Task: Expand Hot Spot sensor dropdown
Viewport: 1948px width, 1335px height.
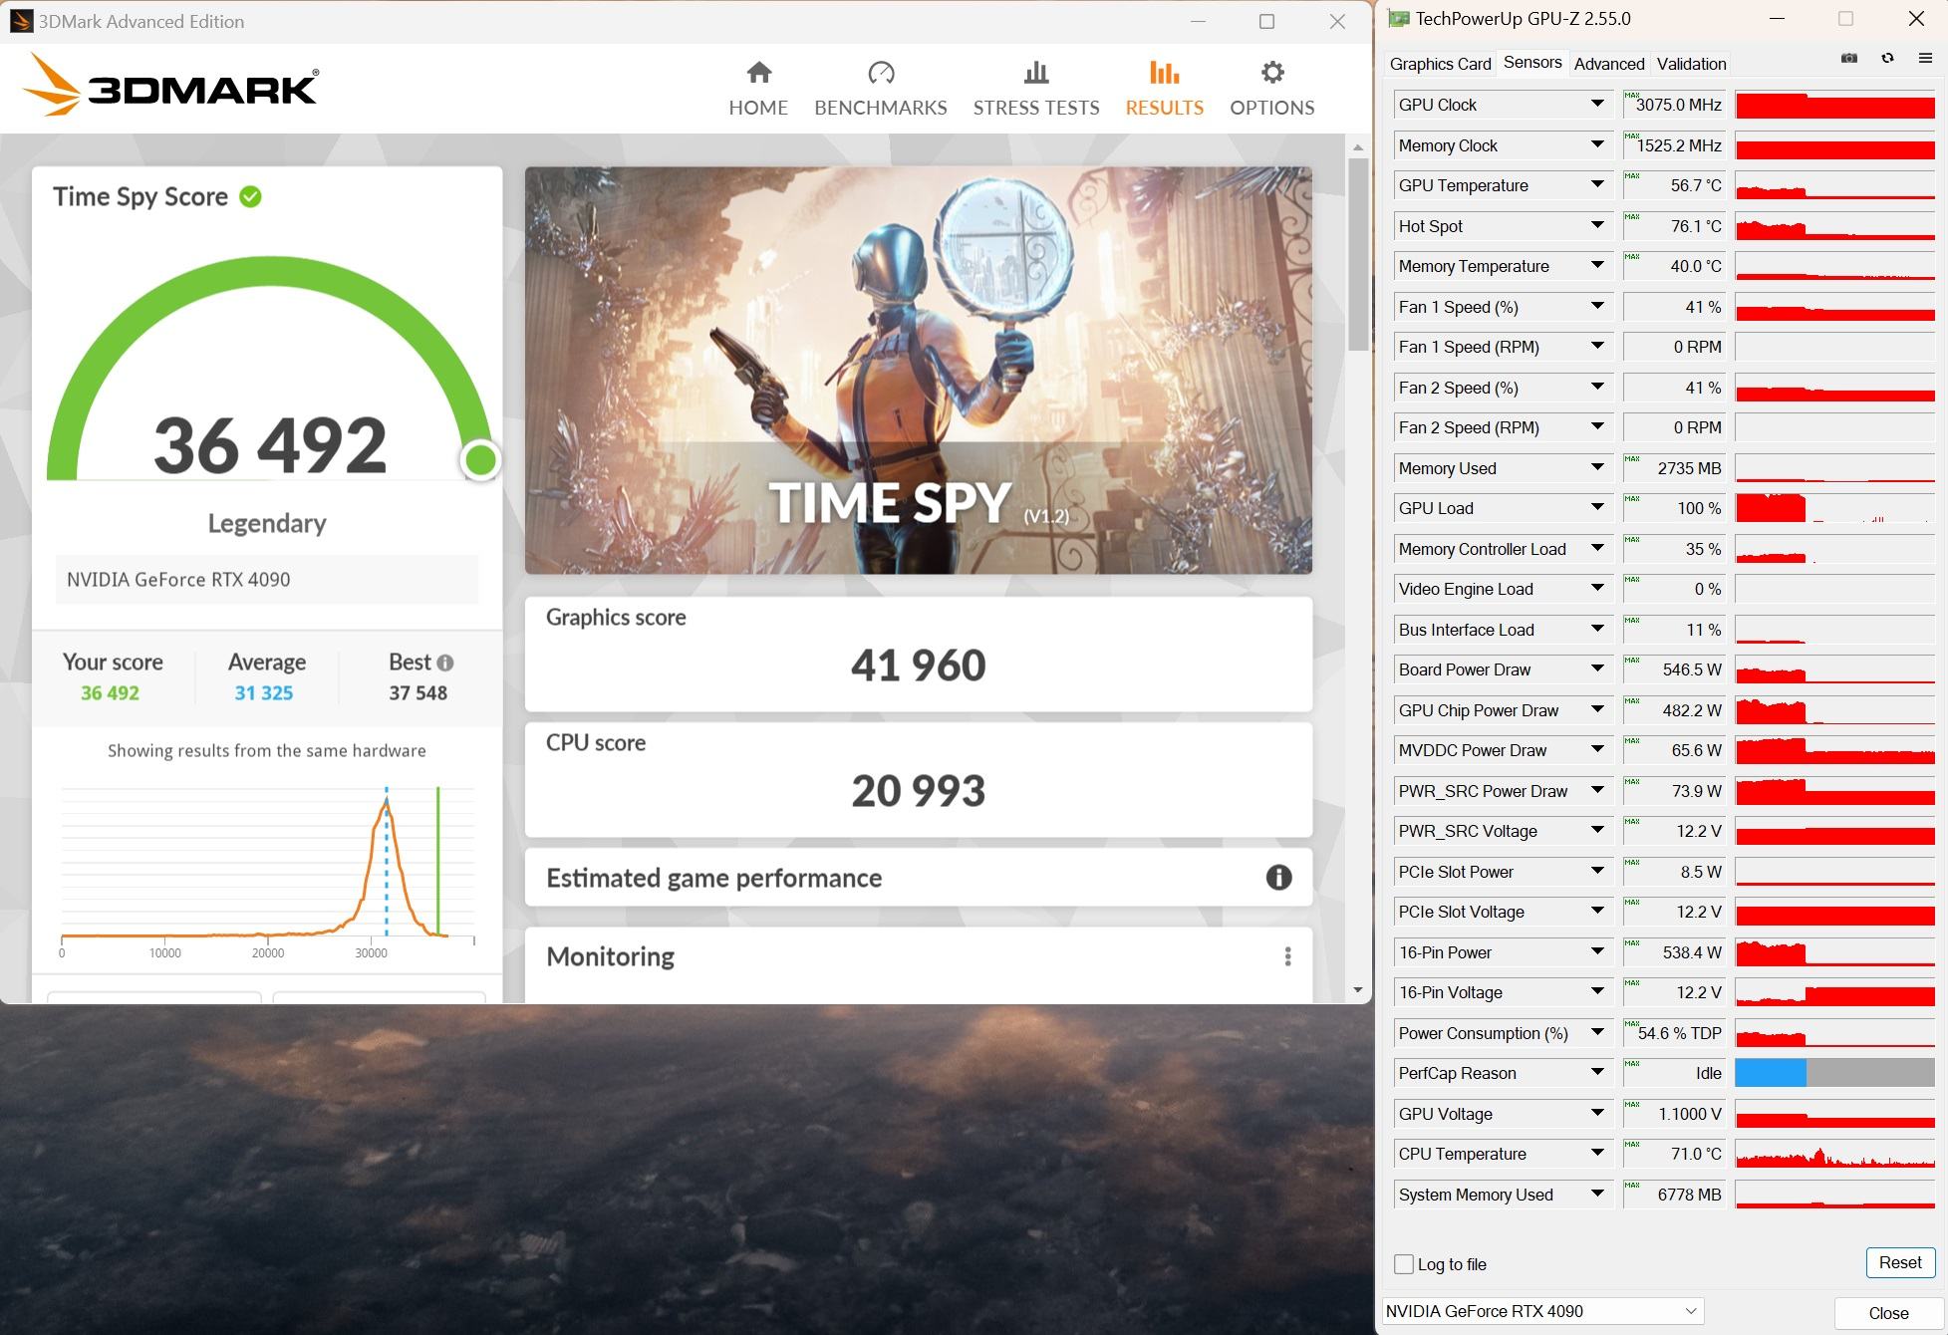Action: 1597,225
